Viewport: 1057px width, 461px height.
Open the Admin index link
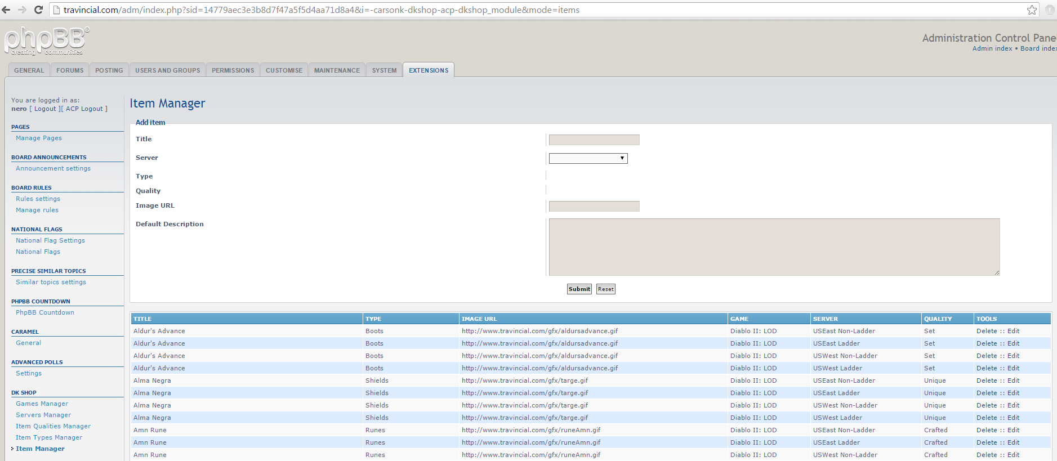[x=992, y=48]
